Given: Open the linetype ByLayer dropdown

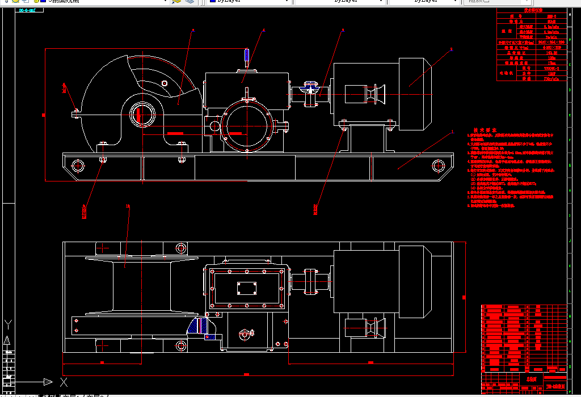Looking at the screenshot, I should tap(339, 1).
